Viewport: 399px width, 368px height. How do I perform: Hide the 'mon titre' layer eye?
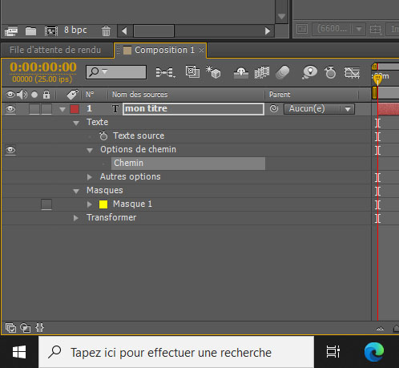click(10, 109)
